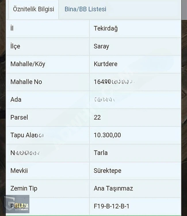Click the Golaza Gayrimenkul logo watermark
The image size is (187, 216).
pyautogui.click(x=17, y=204)
